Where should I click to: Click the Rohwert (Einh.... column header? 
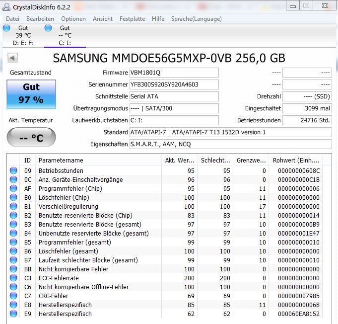tap(296, 161)
